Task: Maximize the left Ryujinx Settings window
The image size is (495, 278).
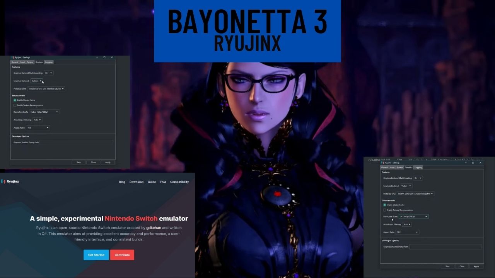Action: [104, 58]
